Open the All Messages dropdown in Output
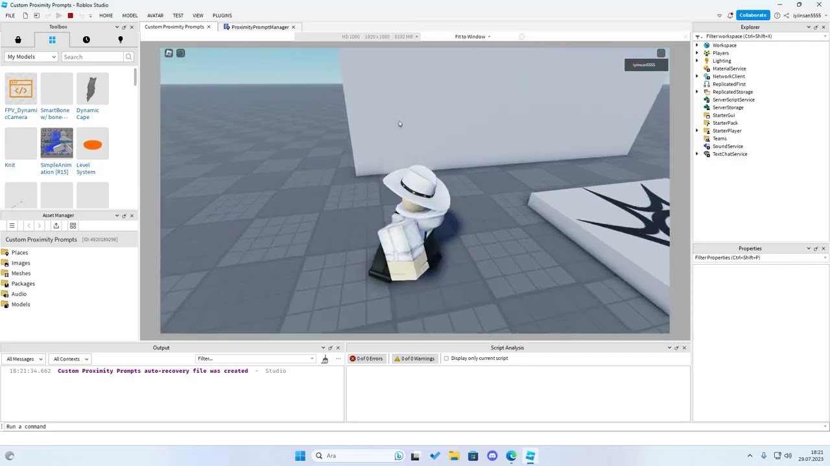The image size is (830, 466). (24, 359)
